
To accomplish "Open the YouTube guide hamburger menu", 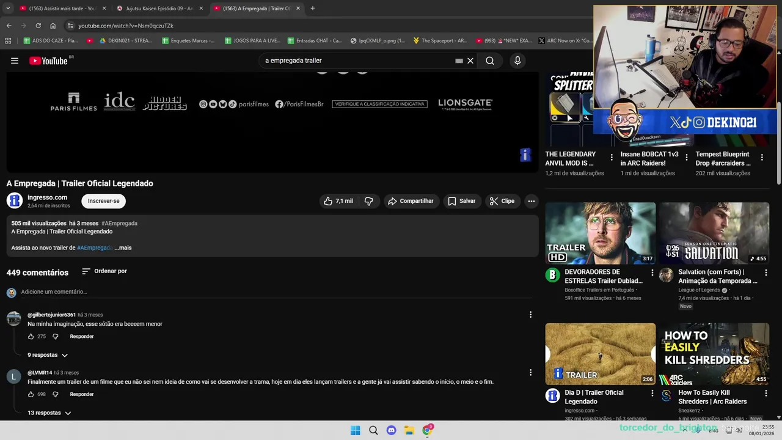I will tap(15, 61).
